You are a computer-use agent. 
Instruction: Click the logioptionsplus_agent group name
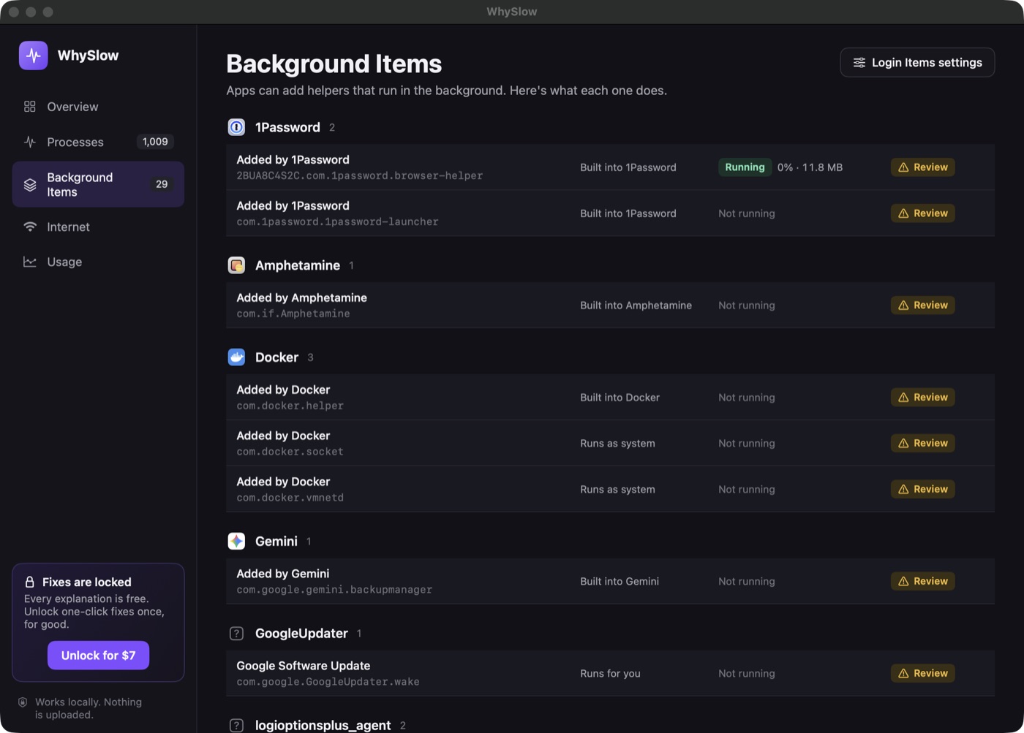click(323, 725)
